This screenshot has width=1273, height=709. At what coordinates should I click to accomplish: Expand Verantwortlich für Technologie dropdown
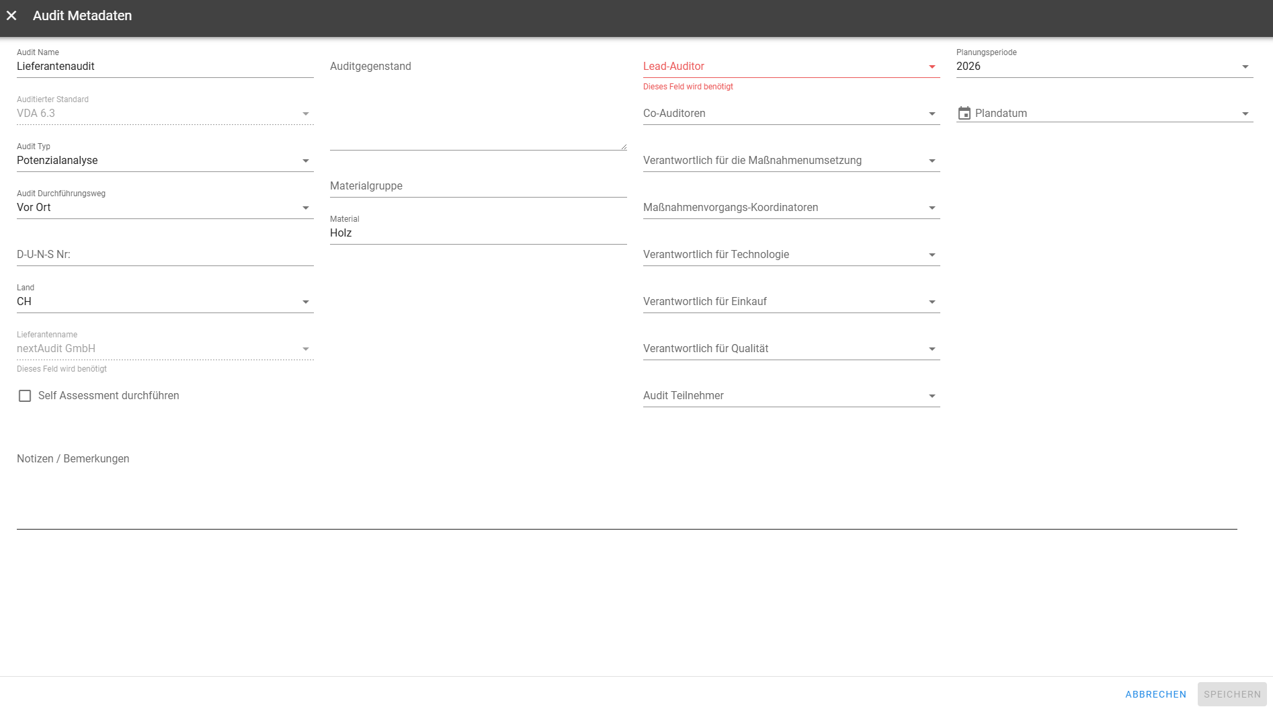[932, 255]
